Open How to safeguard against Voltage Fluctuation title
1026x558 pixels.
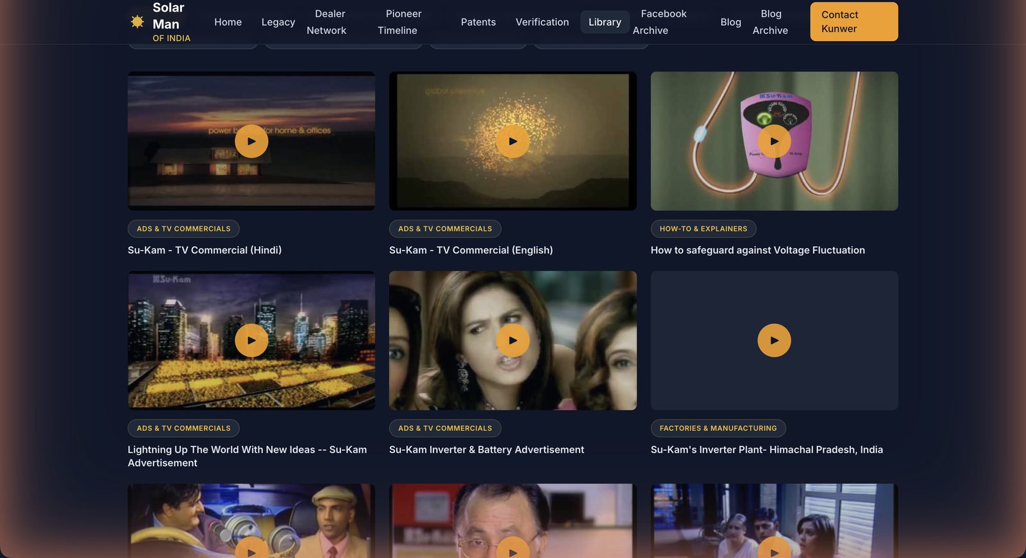coord(758,250)
